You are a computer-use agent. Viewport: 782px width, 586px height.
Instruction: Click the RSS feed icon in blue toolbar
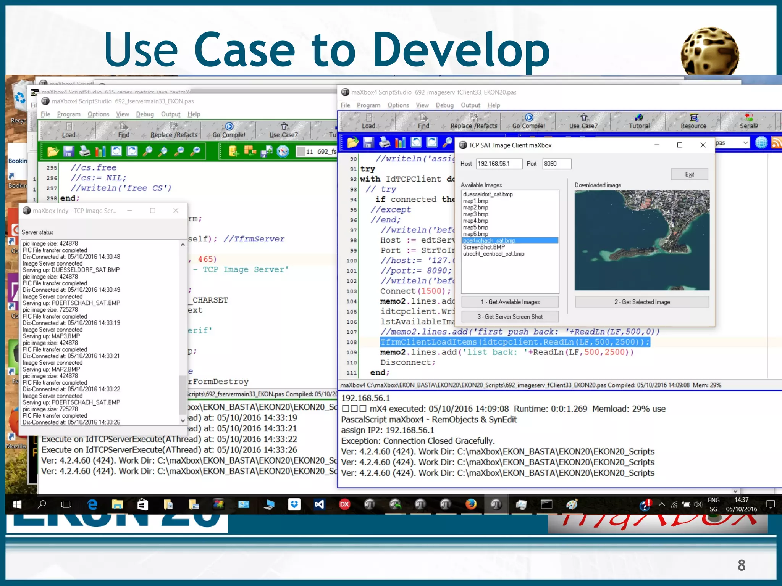click(x=776, y=142)
